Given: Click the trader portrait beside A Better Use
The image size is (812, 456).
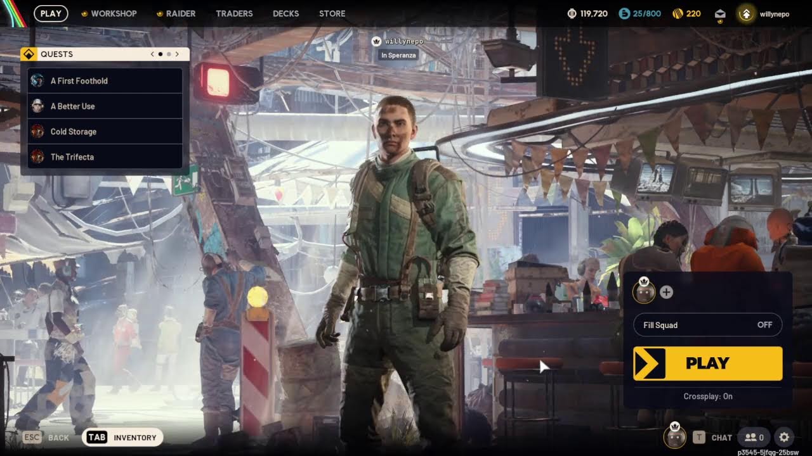Looking at the screenshot, I should click(37, 106).
